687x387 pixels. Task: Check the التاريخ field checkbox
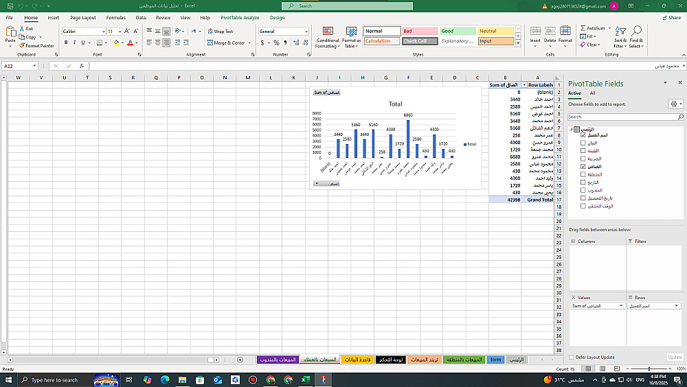coord(583,182)
